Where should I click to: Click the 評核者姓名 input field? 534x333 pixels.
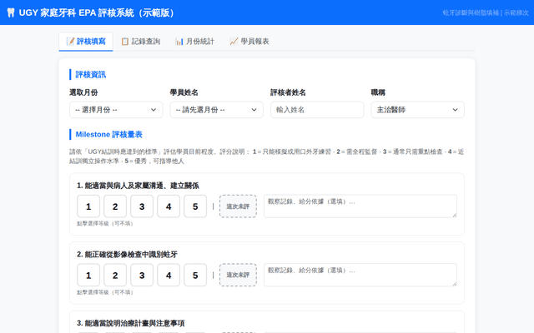tap(317, 110)
